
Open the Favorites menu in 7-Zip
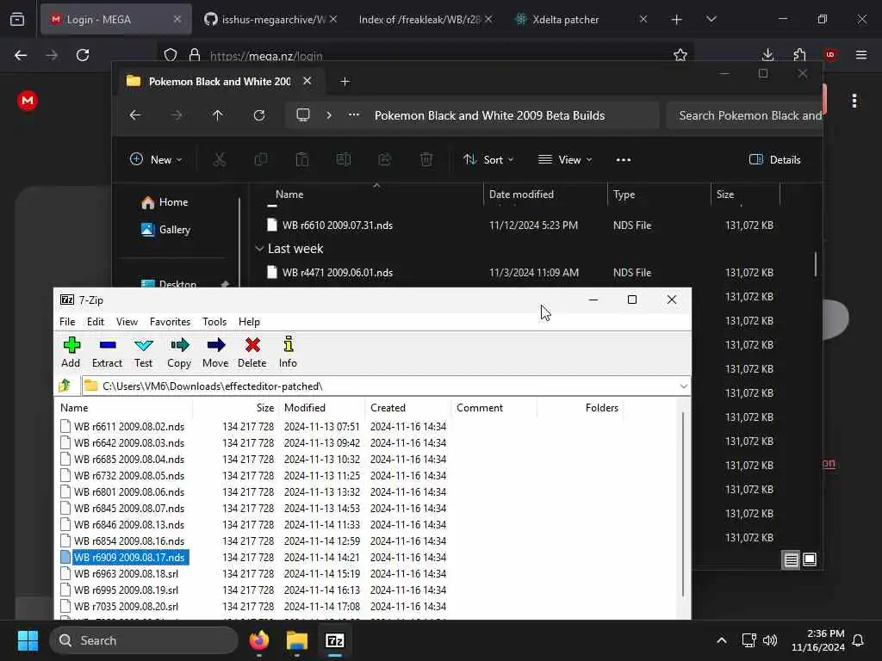tap(170, 322)
